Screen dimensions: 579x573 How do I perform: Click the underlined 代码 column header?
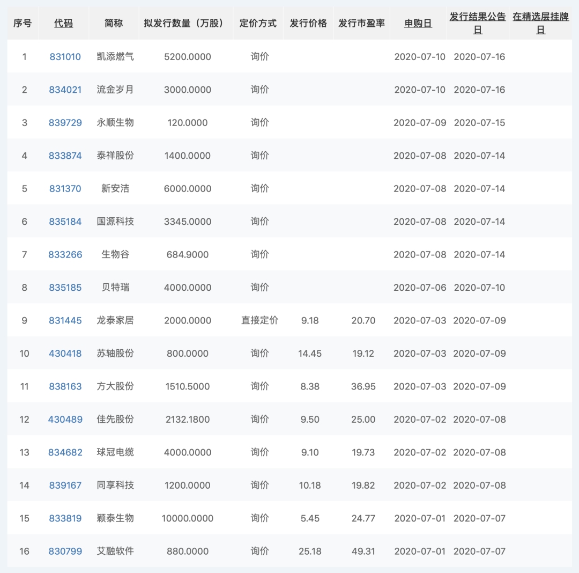(63, 24)
